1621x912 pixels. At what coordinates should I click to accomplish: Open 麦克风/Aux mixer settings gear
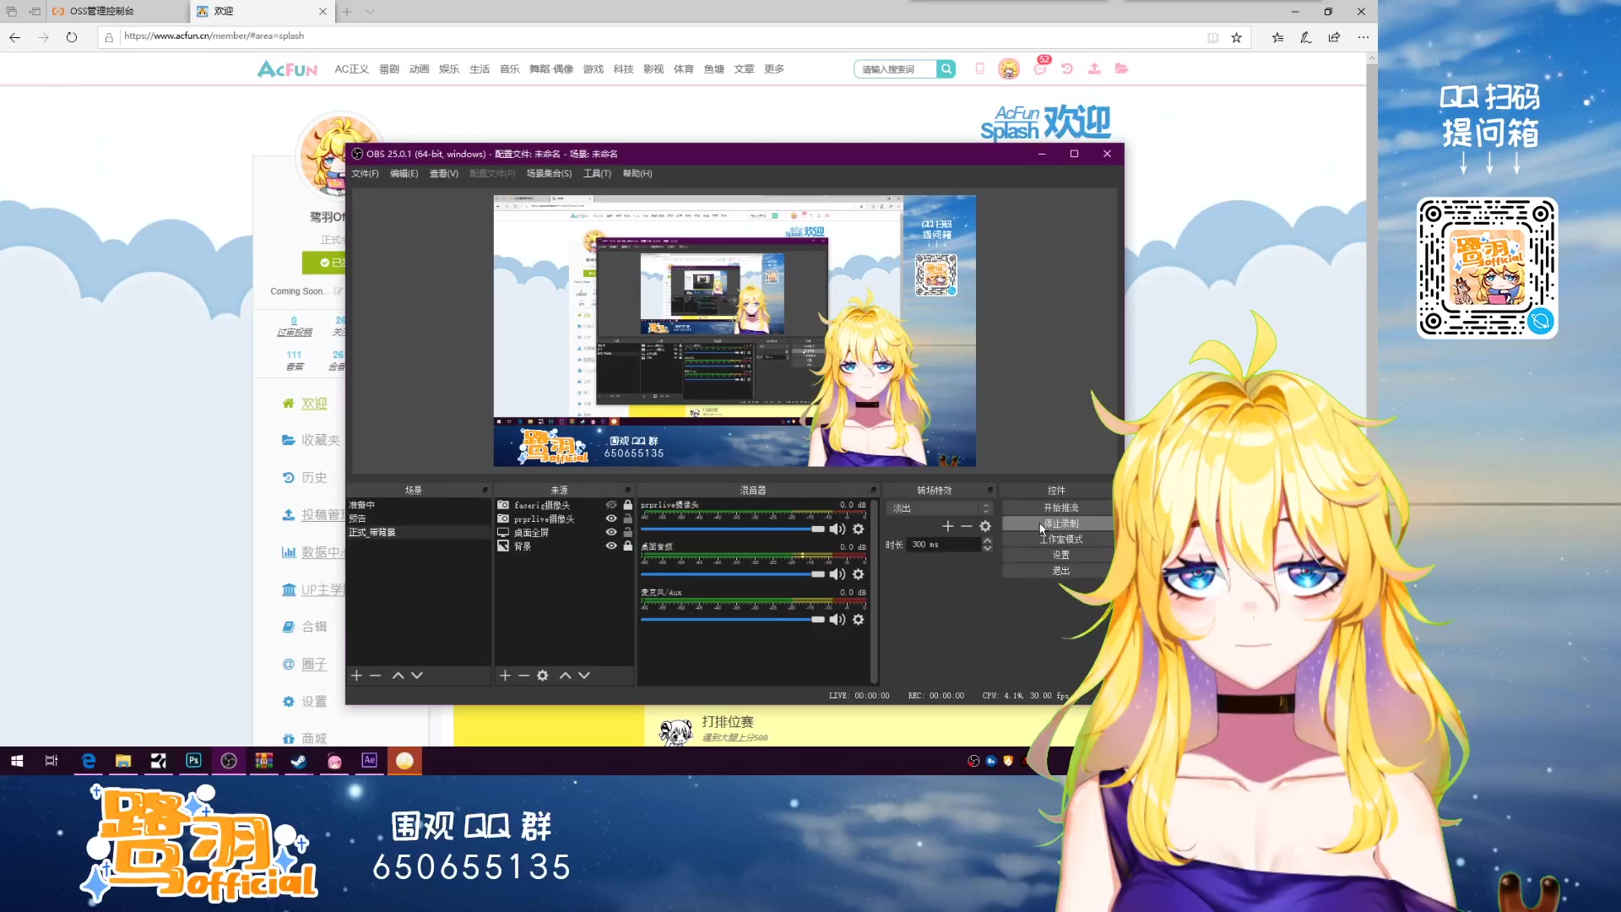tap(859, 620)
